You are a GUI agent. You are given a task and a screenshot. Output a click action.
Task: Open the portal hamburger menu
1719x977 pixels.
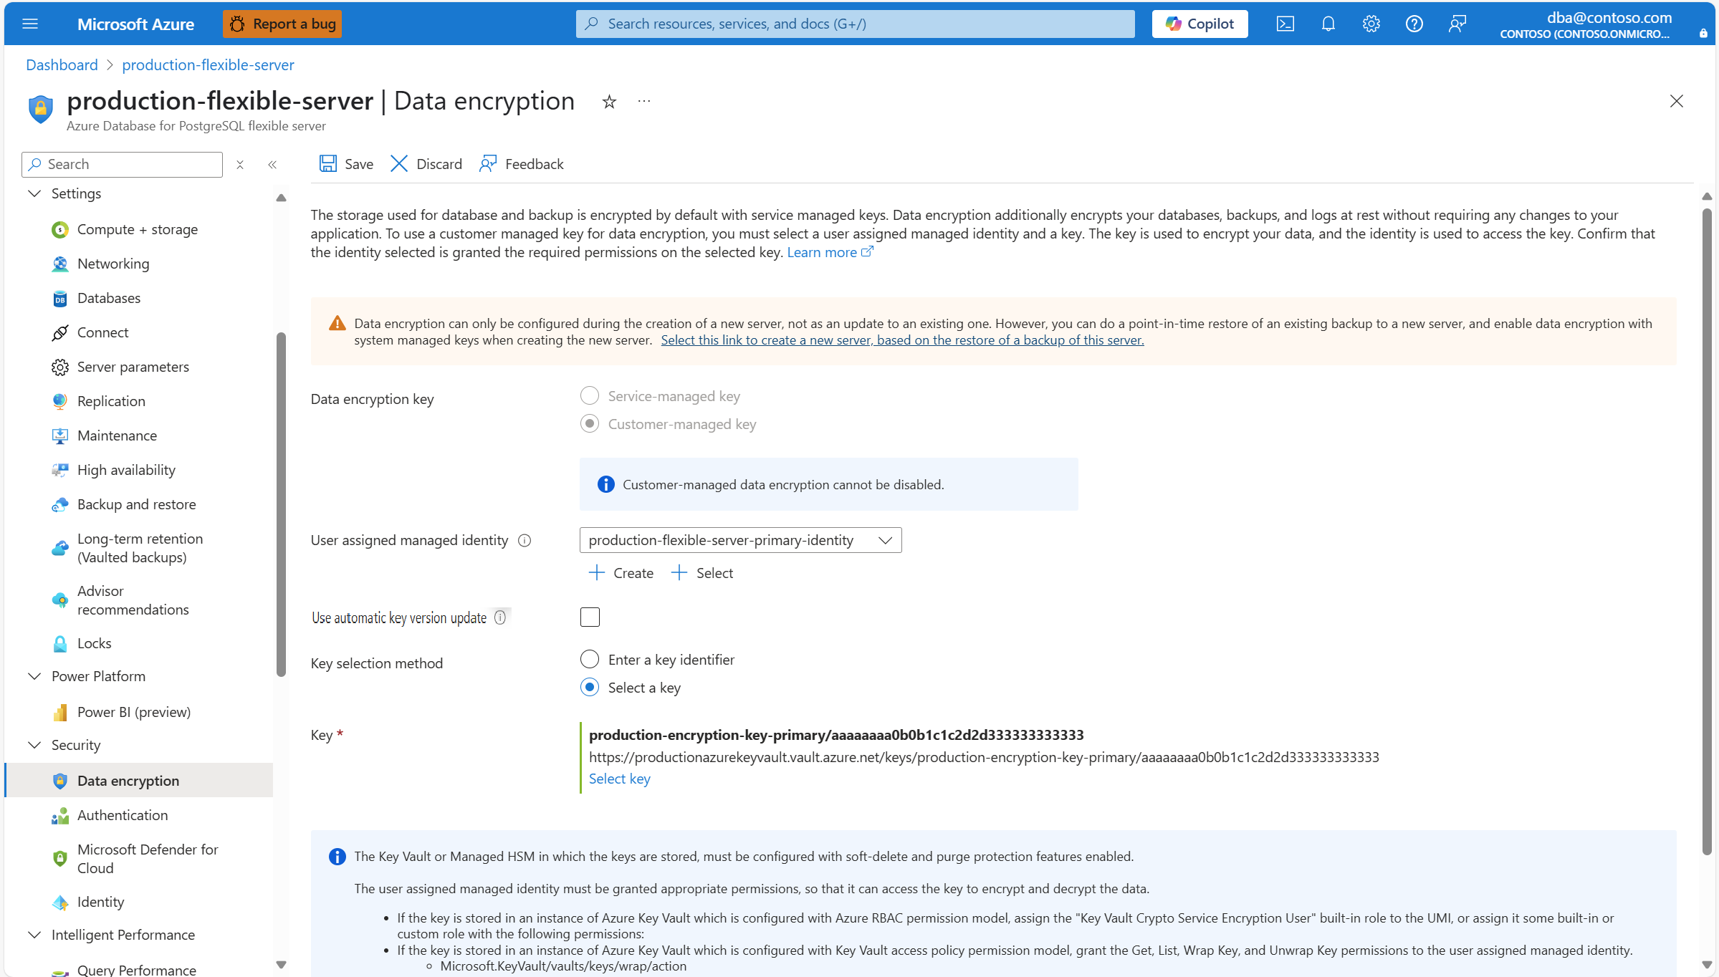(x=30, y=24)
